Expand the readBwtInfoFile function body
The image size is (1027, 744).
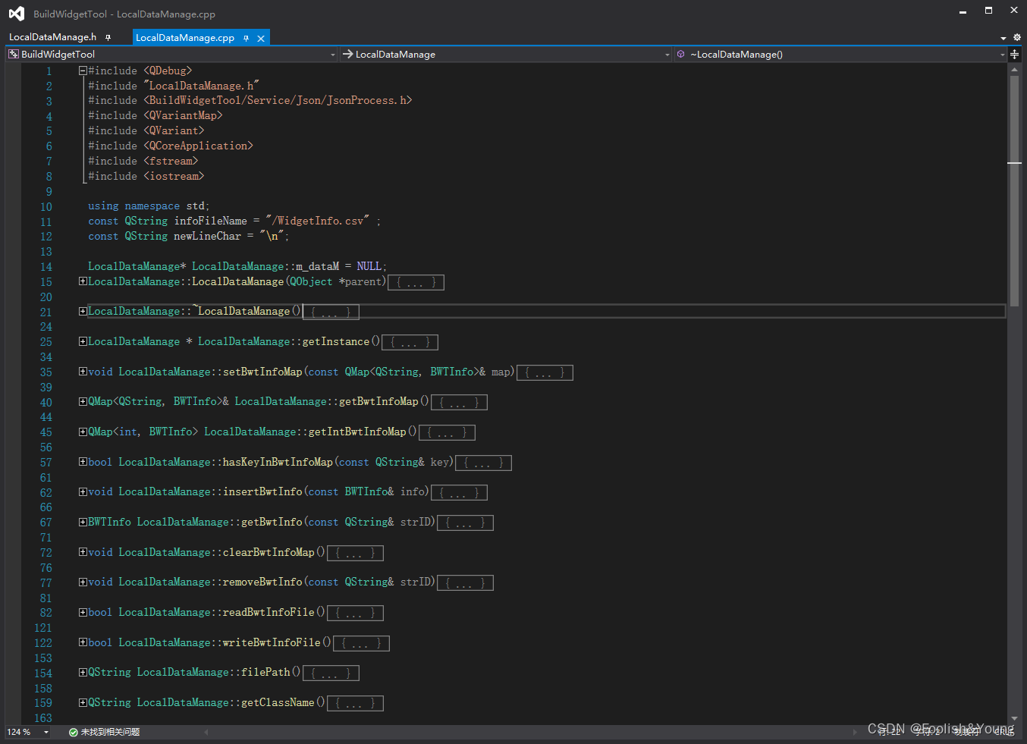82,612
